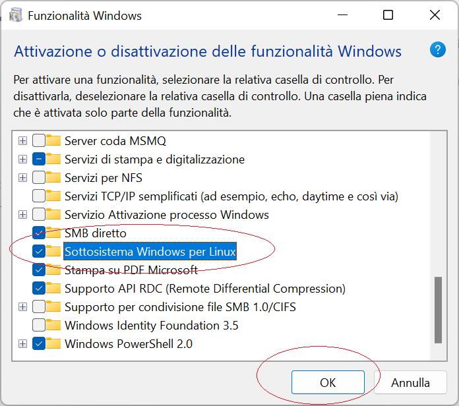459x406 pixels.
Task: Expand the Server coda MSMQ tree node
Action: pos(22,140)
